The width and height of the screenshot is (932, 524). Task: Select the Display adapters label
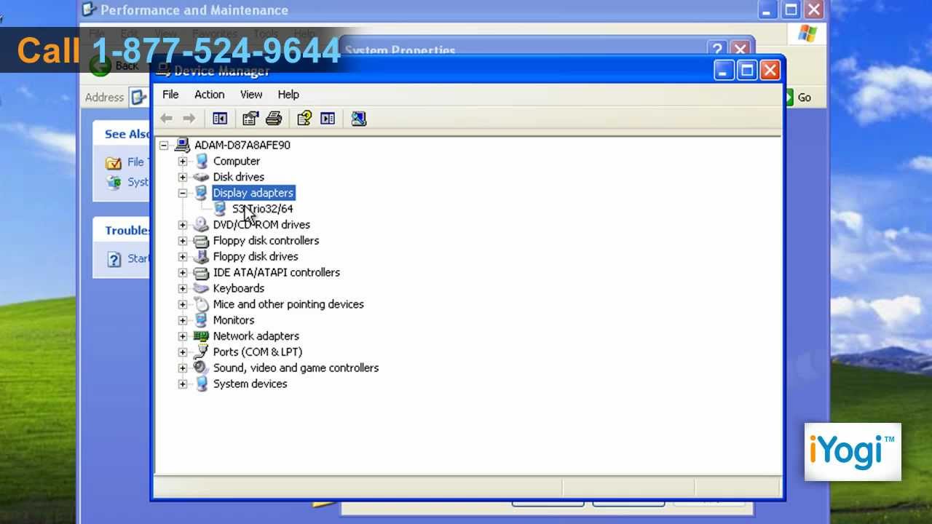tap(253, 193)
